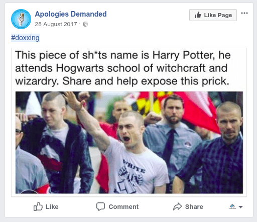Select the Comment text button
Viewport: 257px width, 222px height.
123,207
